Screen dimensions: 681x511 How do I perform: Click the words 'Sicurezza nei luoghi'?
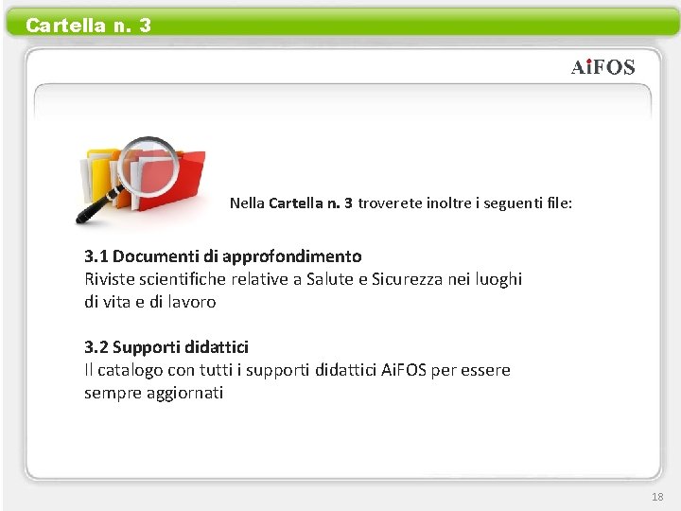pyautogui.click(x=446, y=279)
